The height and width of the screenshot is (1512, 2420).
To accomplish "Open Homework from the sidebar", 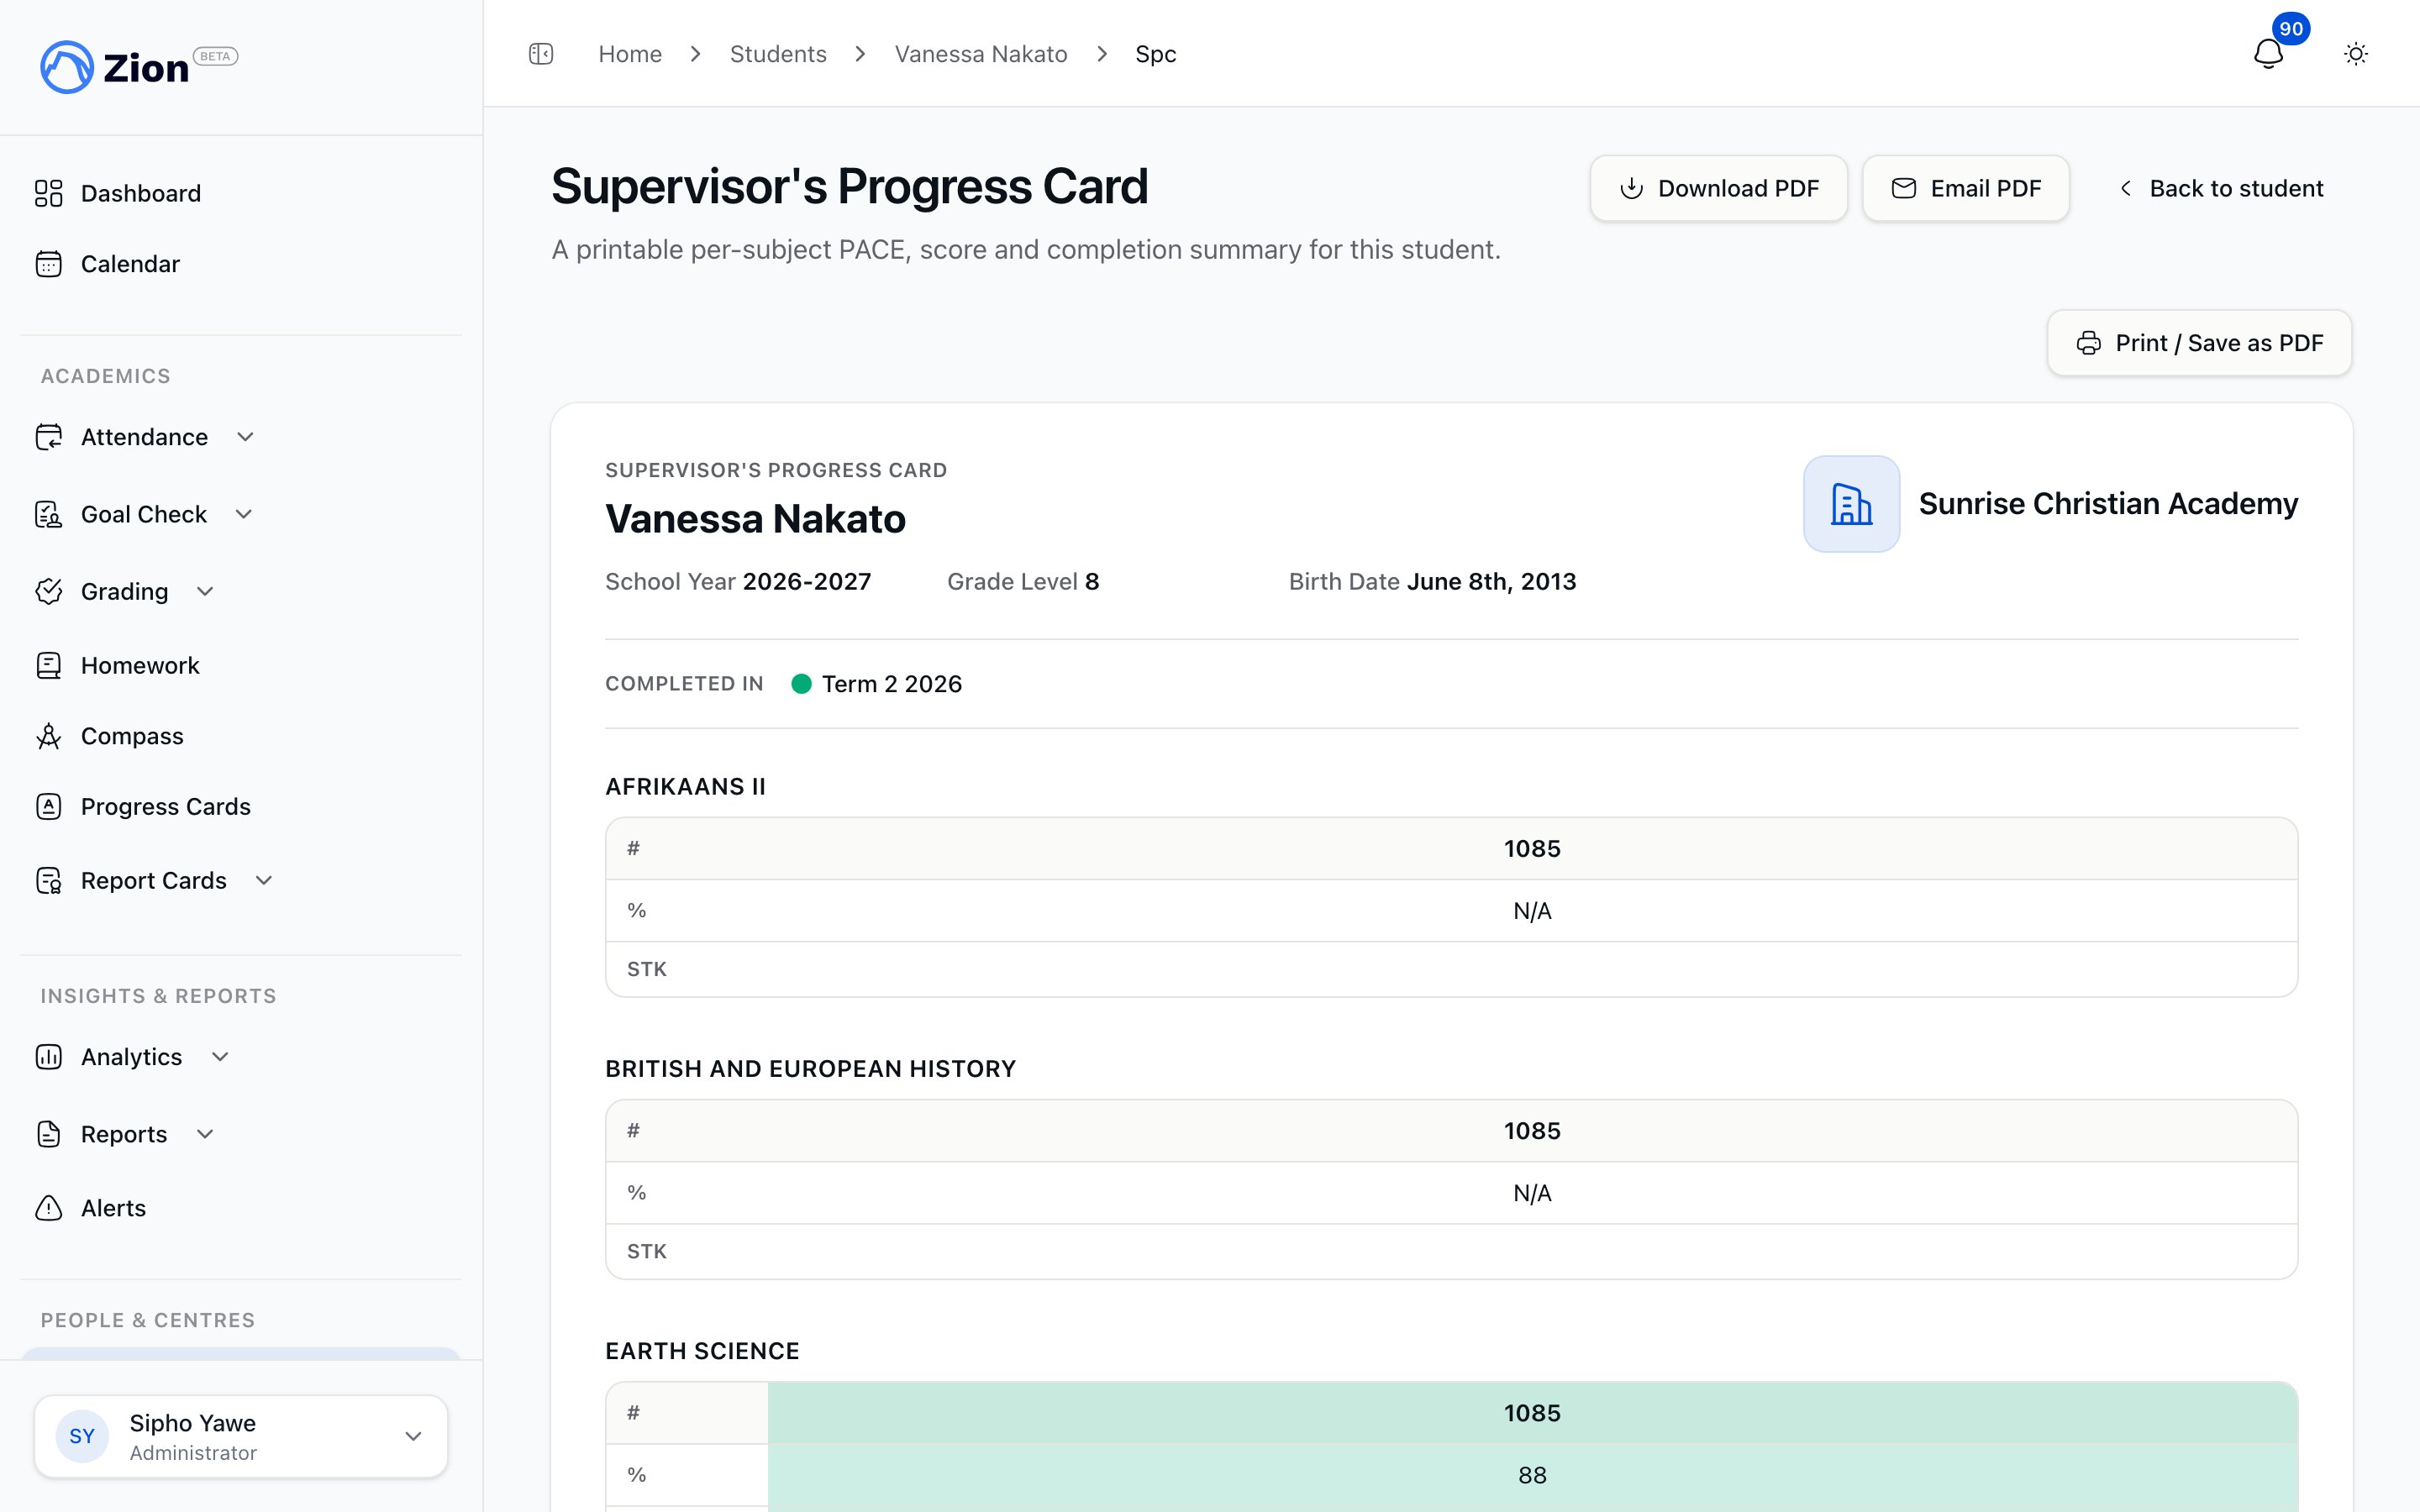I will pos(241,665).
